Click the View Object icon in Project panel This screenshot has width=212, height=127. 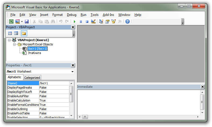point(16,33)
